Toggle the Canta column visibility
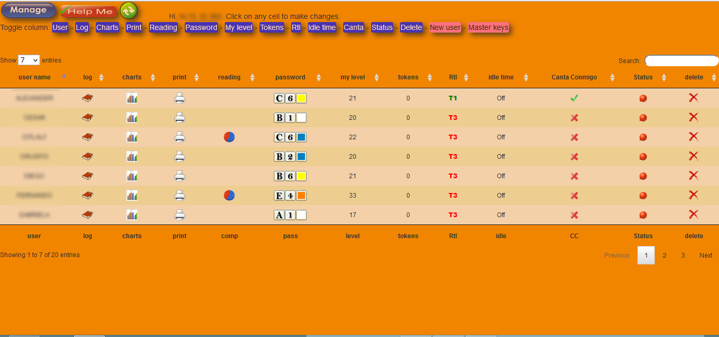 [x=354, y=27]
